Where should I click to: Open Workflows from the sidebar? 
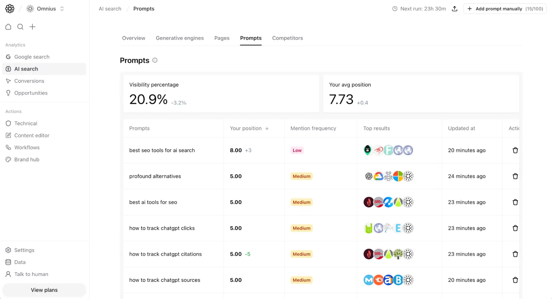(x=27, y=147)
